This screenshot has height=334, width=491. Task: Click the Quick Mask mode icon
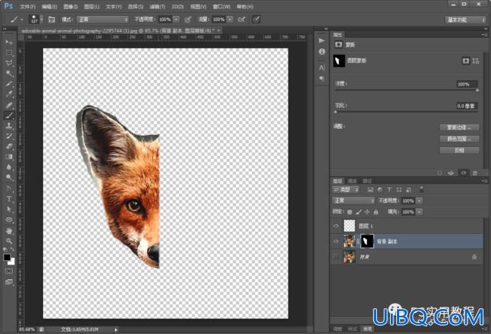(x=9, y=271)
